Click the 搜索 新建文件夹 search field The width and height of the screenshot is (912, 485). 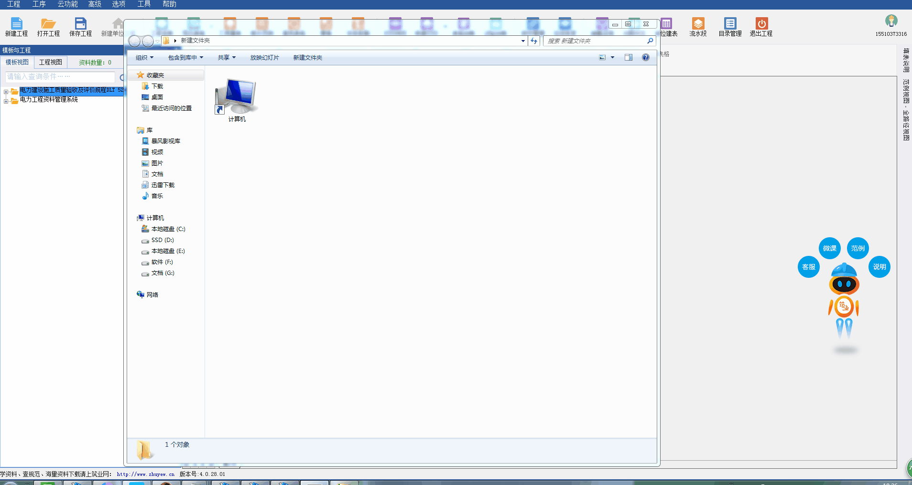[595, 41]
